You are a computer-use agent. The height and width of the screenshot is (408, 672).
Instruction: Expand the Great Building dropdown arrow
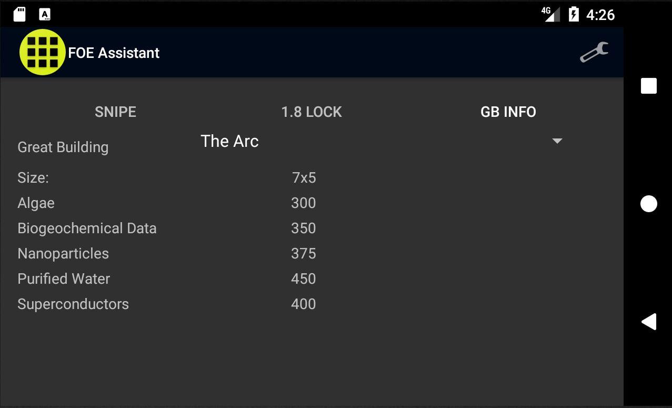pyautogui.click(x=557, y=141)
